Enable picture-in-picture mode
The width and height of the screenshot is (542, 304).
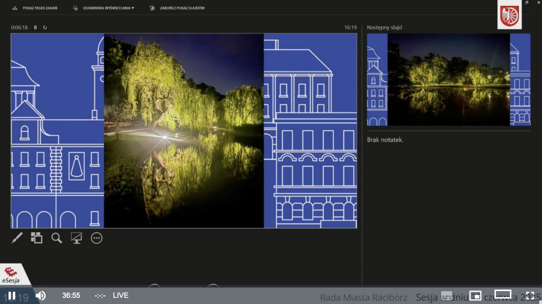pos(475,296)
